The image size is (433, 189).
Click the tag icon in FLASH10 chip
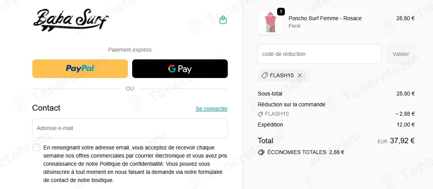[x=264, y=75]
